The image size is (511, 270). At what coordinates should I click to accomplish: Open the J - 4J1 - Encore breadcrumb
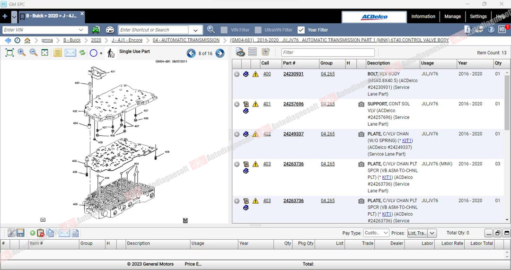pyautogui.click(x=127, y=40)
